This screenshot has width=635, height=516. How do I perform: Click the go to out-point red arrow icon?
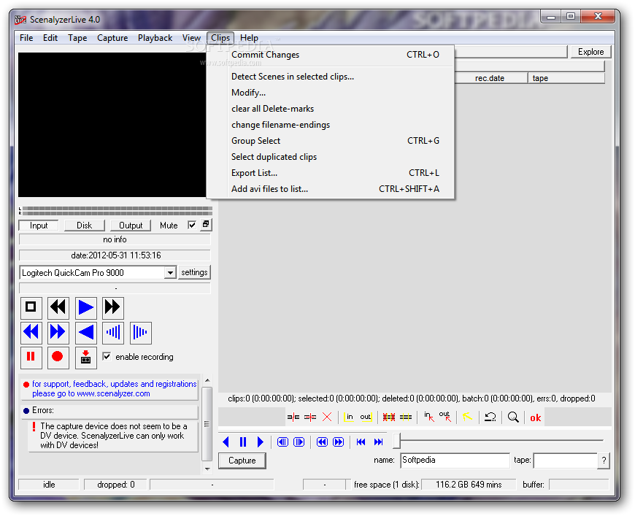click(445, 417)
